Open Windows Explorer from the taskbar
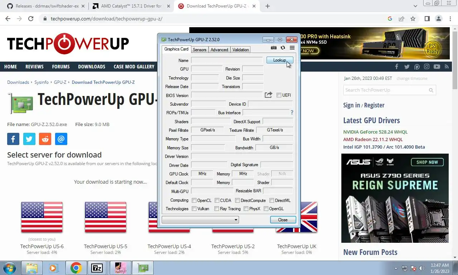This screenshot has height=275, width=458. (x=32, y=268)
